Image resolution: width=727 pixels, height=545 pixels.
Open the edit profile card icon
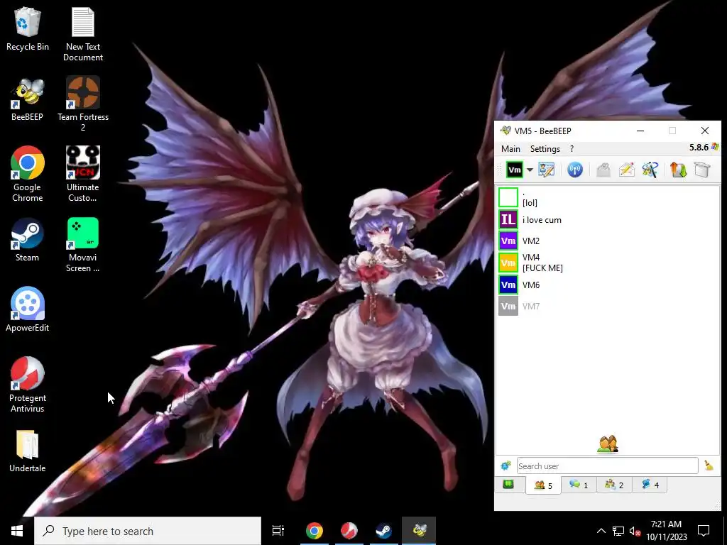(546, 170)
